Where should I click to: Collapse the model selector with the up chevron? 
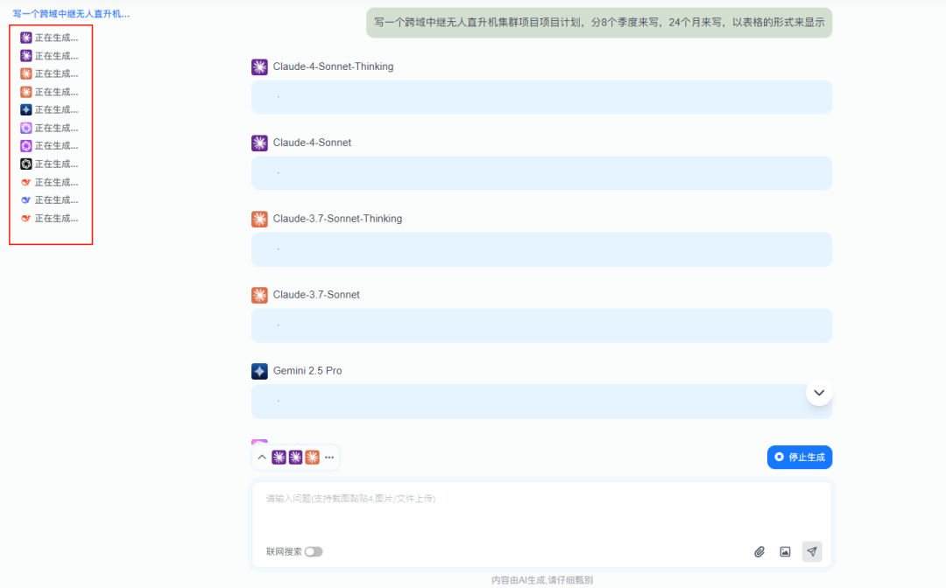click(x=262, y=458)
